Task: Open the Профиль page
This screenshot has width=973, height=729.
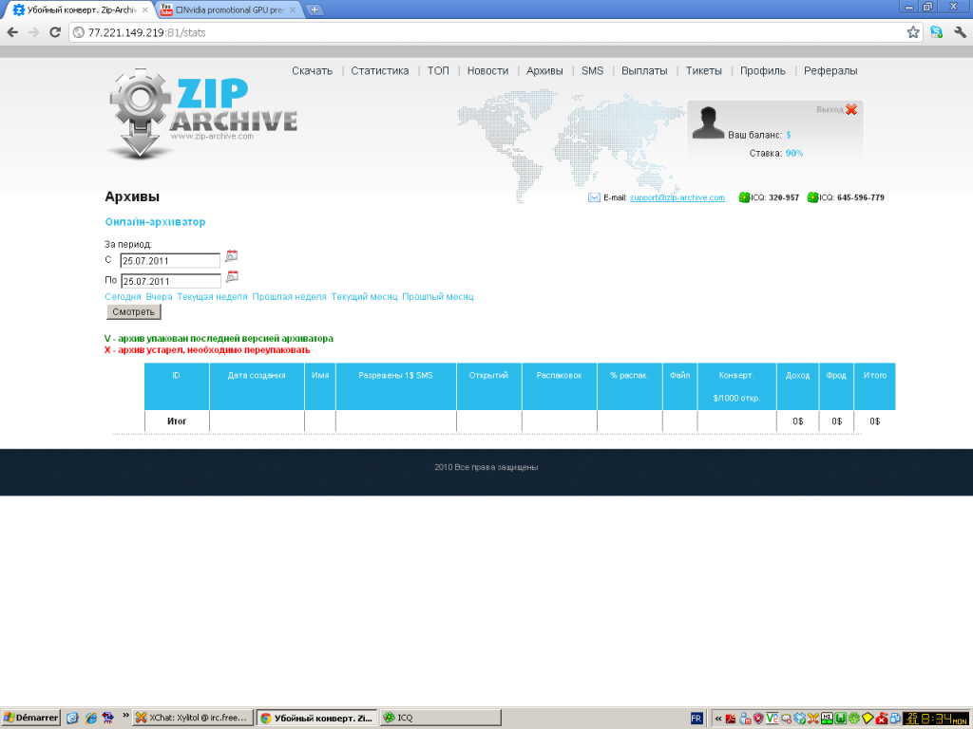Action: click(x=763, y=70)
